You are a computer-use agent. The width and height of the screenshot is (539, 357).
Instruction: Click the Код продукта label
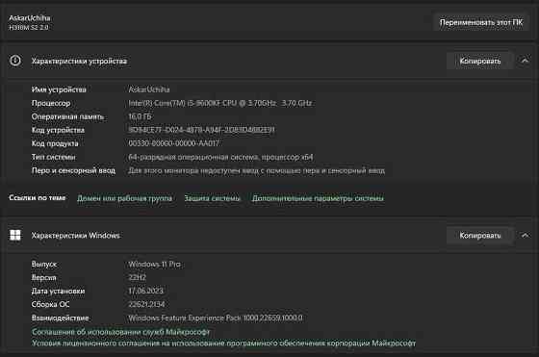(x=55, y=143)
